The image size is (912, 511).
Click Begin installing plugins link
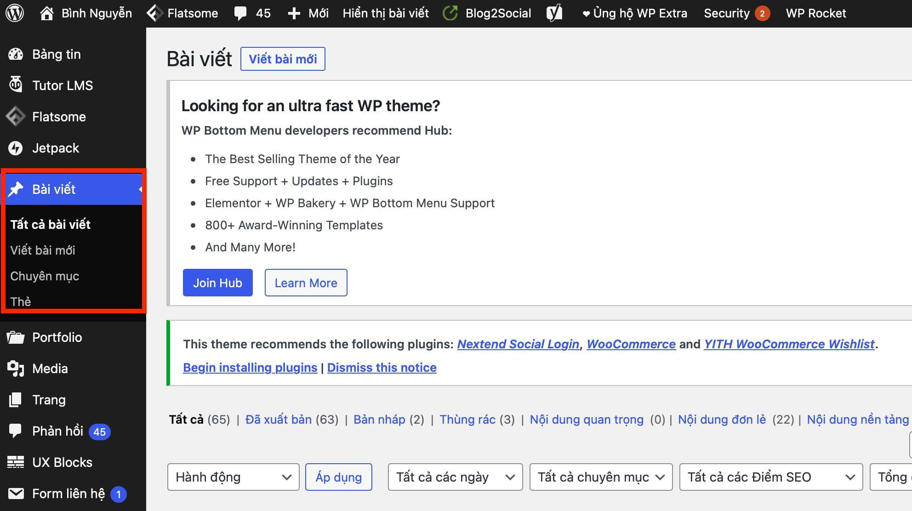click(x=250, y=368)
